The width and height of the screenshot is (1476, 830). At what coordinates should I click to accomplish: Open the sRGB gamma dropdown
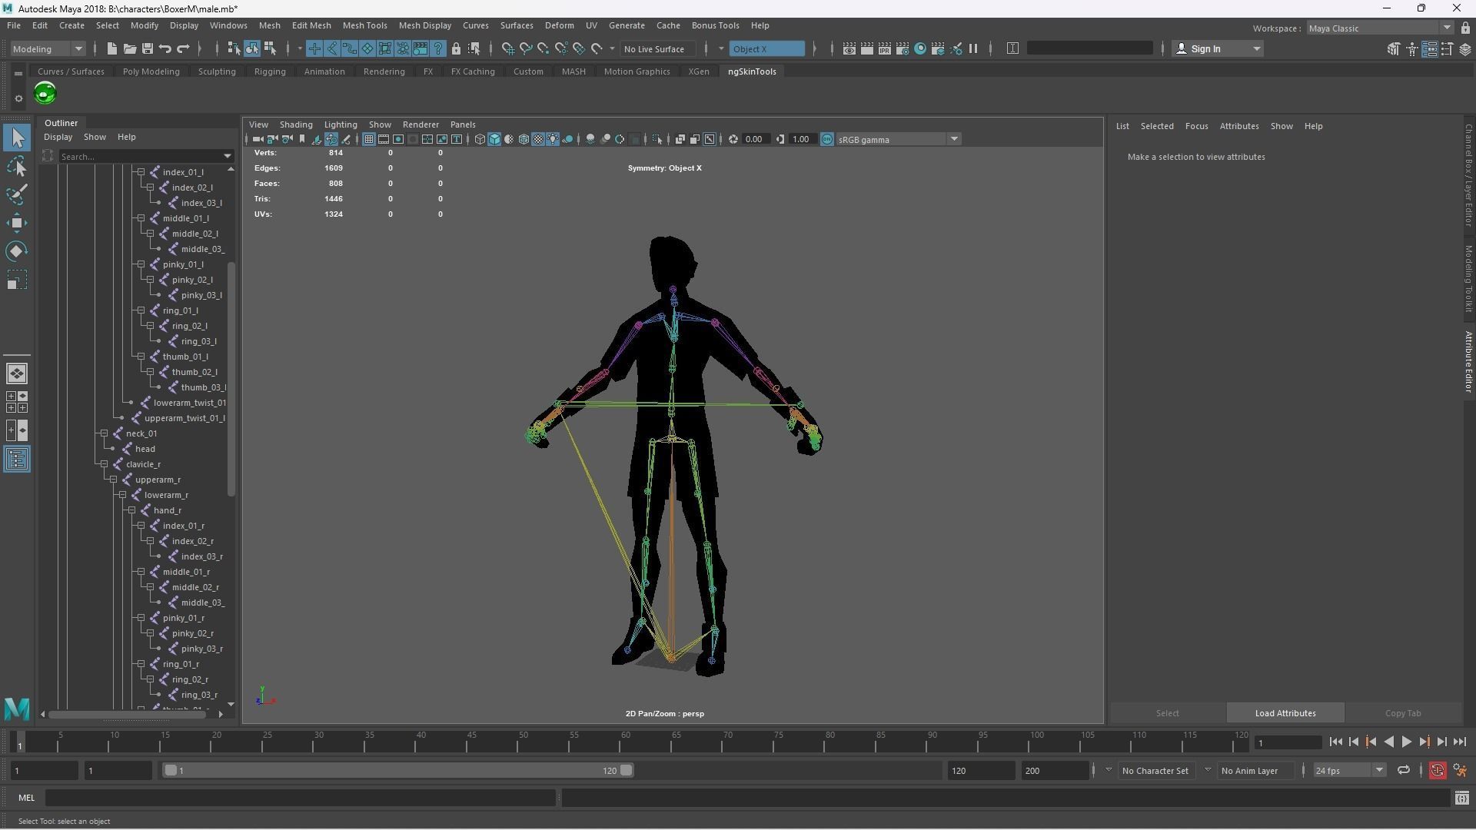coord(898,140)
